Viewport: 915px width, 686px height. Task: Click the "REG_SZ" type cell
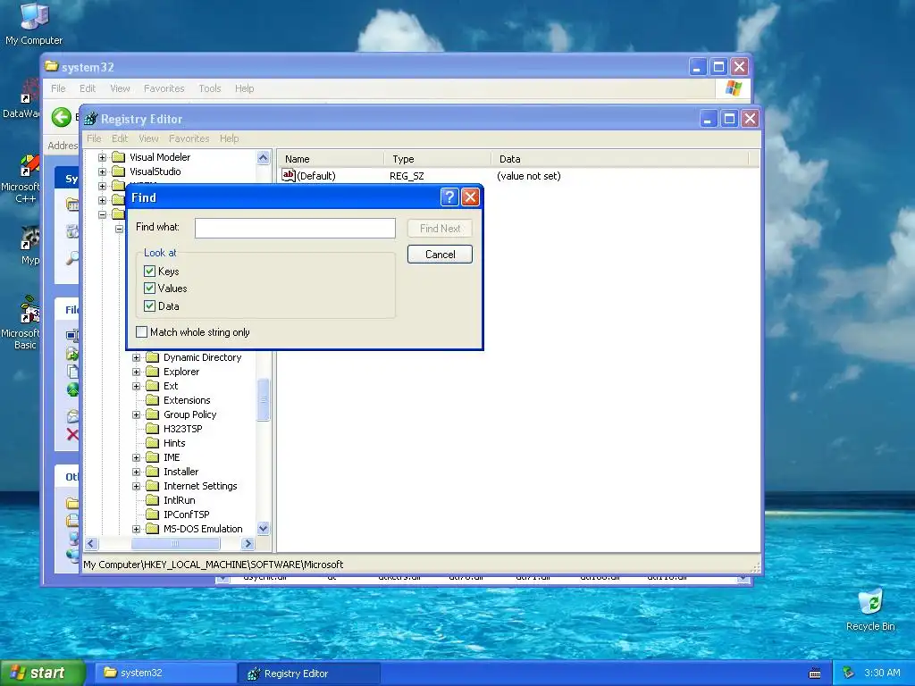click(x=407, y=176)
